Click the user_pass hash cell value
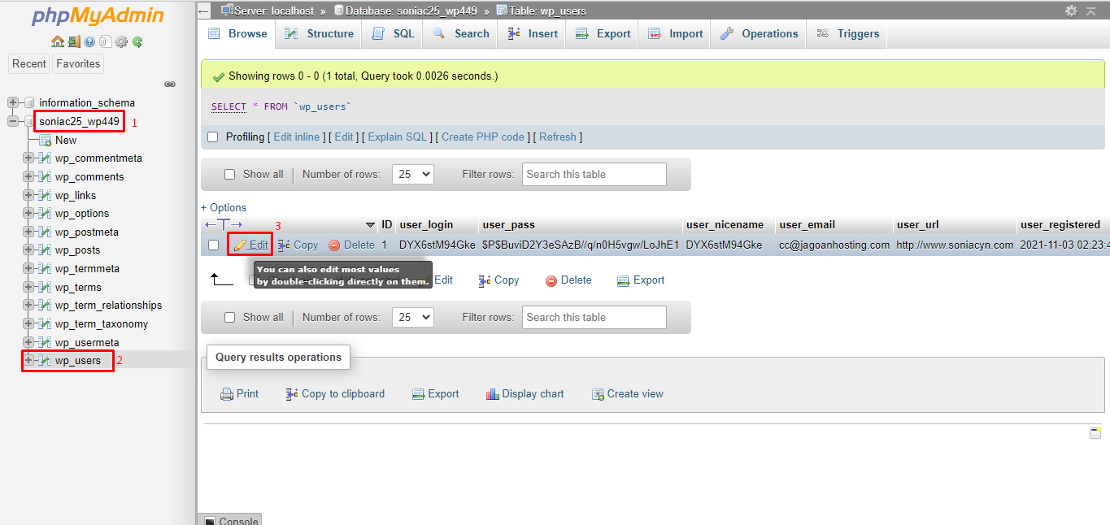The height and width of the screenshot is (525, 1110). click(581, 245)
